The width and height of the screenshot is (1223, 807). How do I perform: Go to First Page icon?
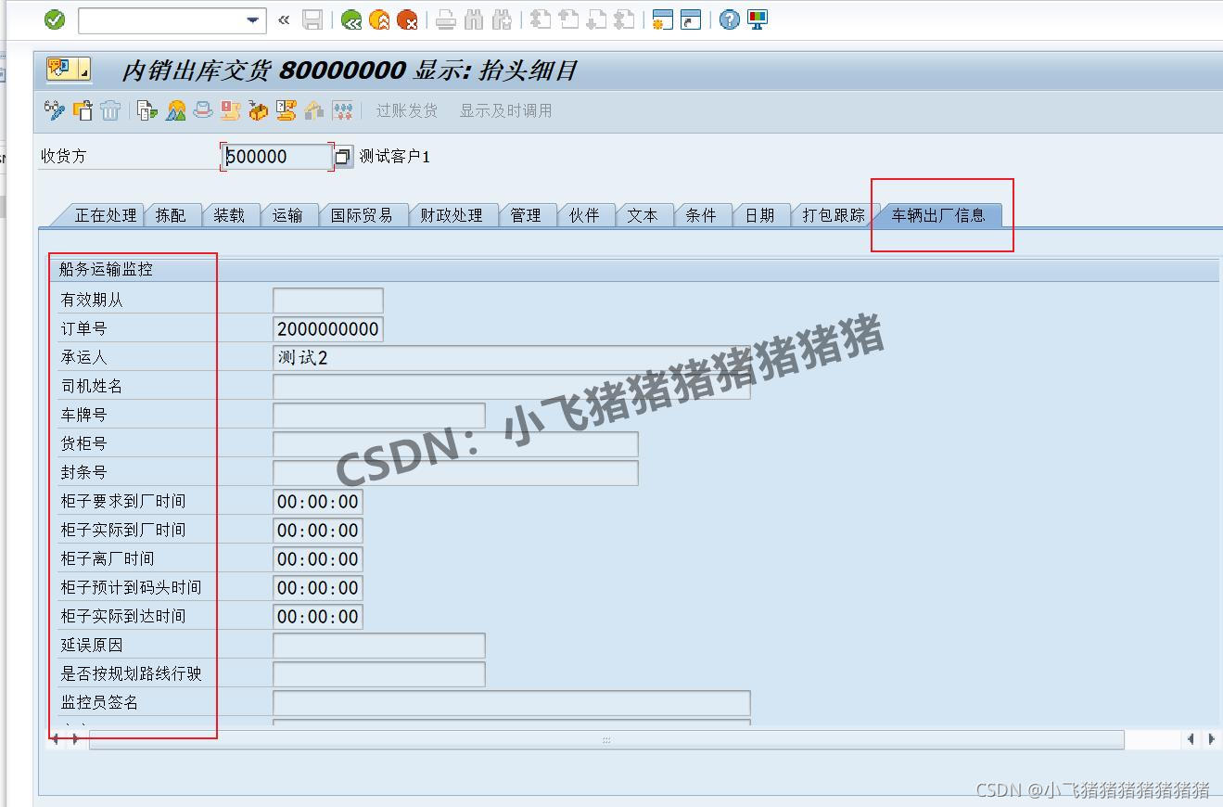tap(541, 19)
